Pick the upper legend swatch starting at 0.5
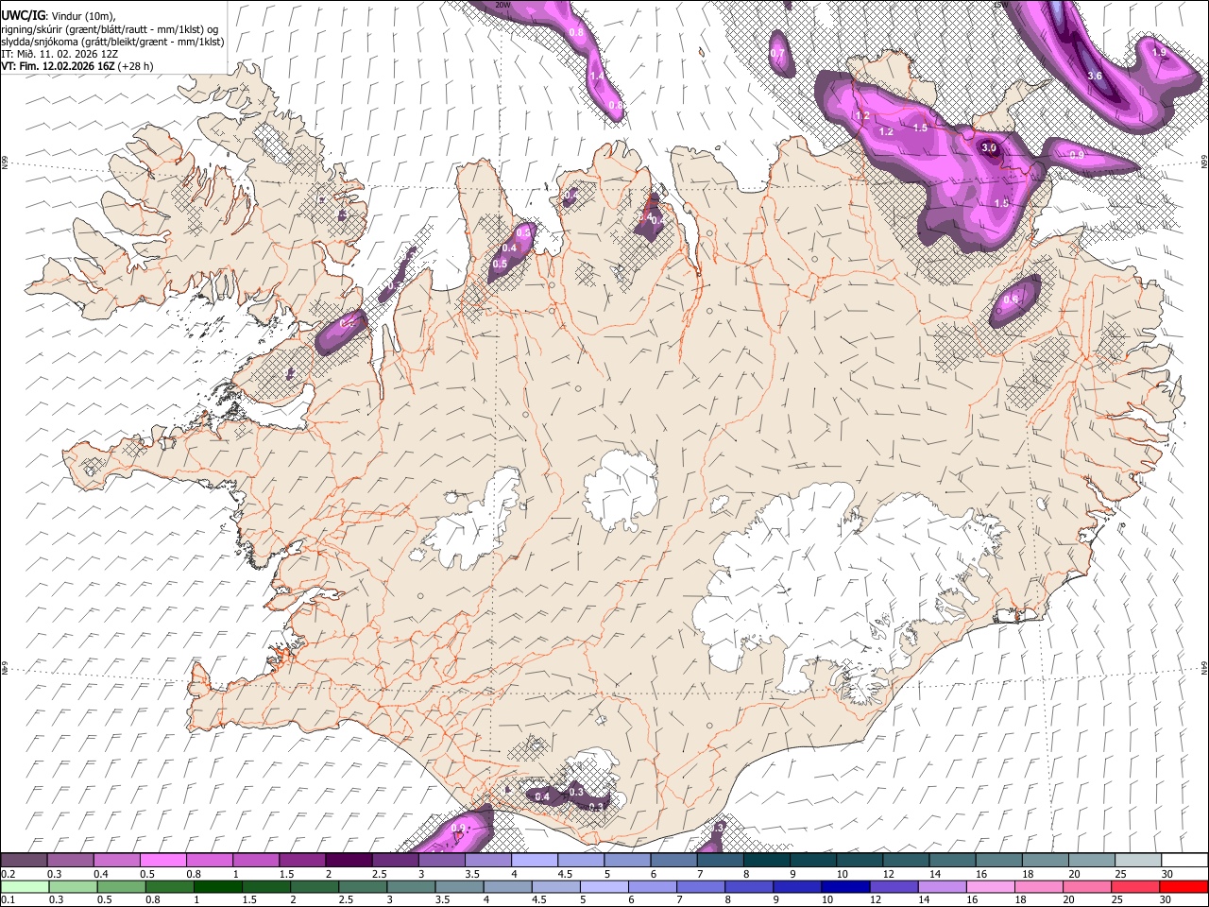This screenshot has width=1209, height=907. point(162,861)
